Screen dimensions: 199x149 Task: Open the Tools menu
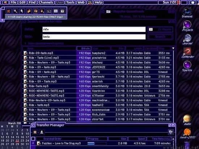pos(70,3)
